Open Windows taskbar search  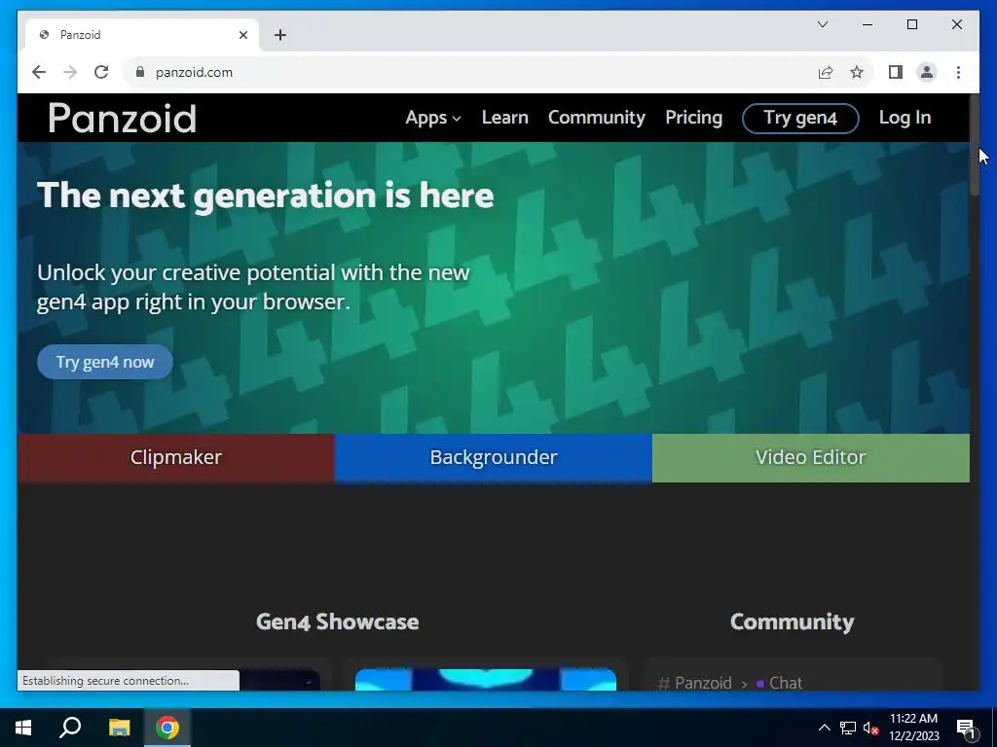(70, 728)
